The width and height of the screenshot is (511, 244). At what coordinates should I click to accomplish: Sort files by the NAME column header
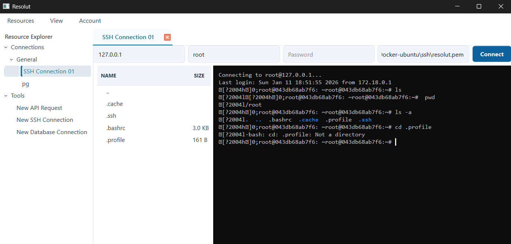[108, 76]
